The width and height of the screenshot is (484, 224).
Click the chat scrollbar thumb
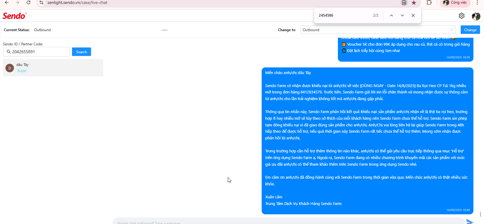pos(480,214)
